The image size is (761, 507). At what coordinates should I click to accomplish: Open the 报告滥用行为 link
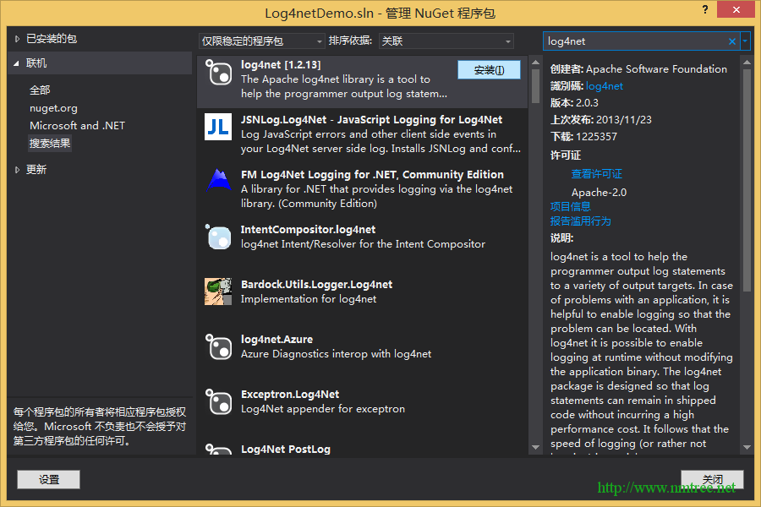point(580,221)
